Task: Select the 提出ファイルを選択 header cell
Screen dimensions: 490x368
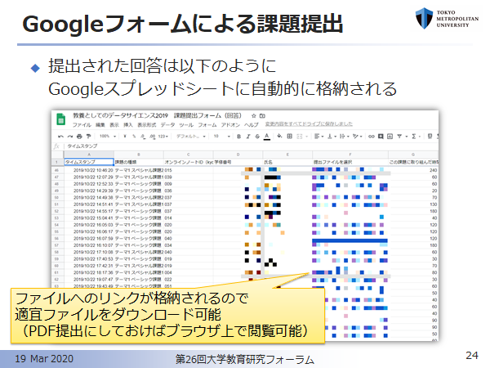Action: click(350, 162)
